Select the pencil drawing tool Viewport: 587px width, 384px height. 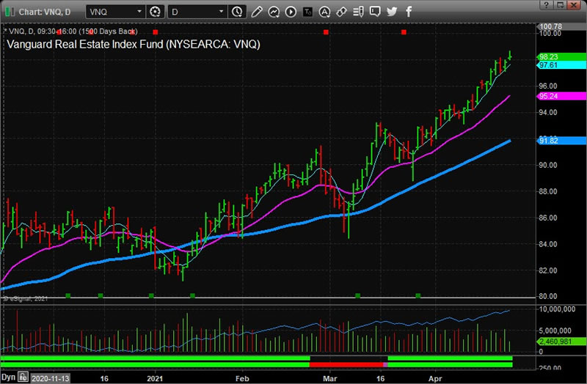(256, 12)
